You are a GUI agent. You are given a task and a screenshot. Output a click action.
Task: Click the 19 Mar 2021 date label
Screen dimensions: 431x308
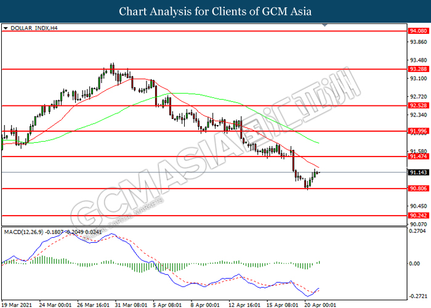[17, 305]
